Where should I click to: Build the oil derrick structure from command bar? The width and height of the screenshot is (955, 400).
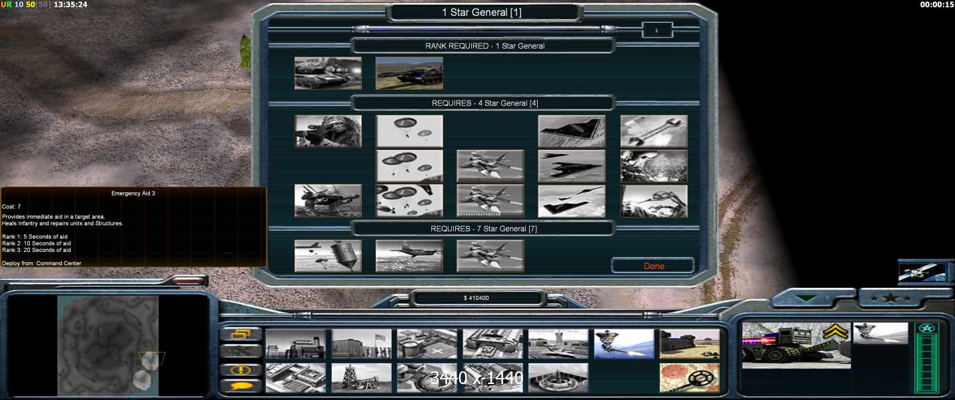tap(361, 377)
